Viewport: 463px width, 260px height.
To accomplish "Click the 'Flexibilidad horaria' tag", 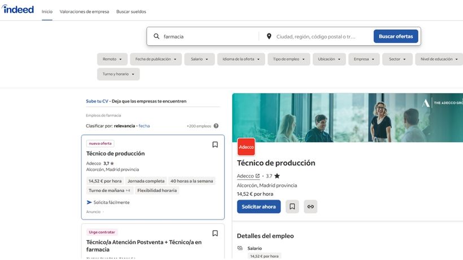I will (157, 191).
